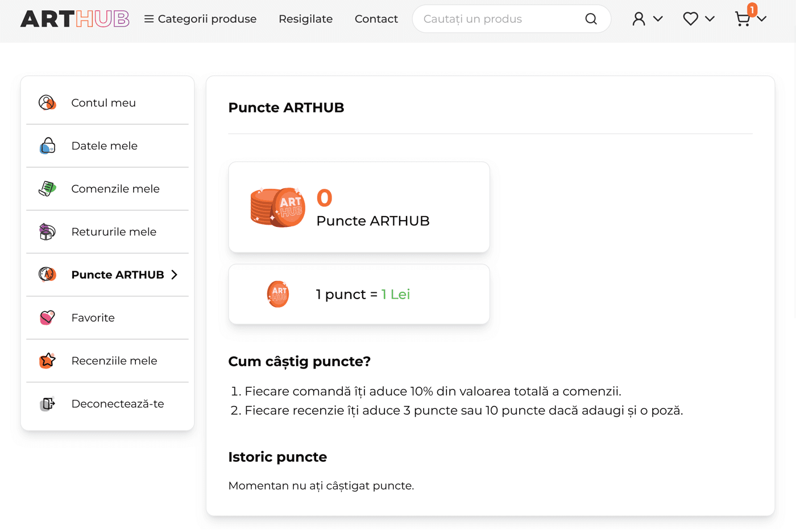Open Datele mele section

pyautogui.click(x=107, y=146)
